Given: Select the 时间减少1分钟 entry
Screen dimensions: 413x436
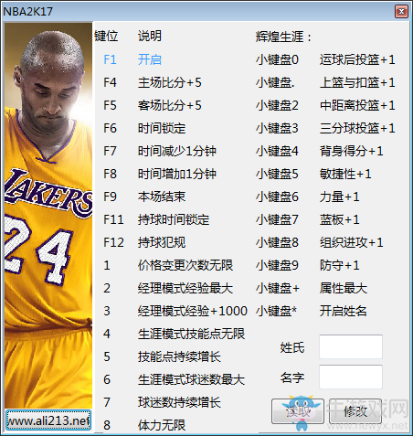Looking at the screenshot, I should click(177, 151).
